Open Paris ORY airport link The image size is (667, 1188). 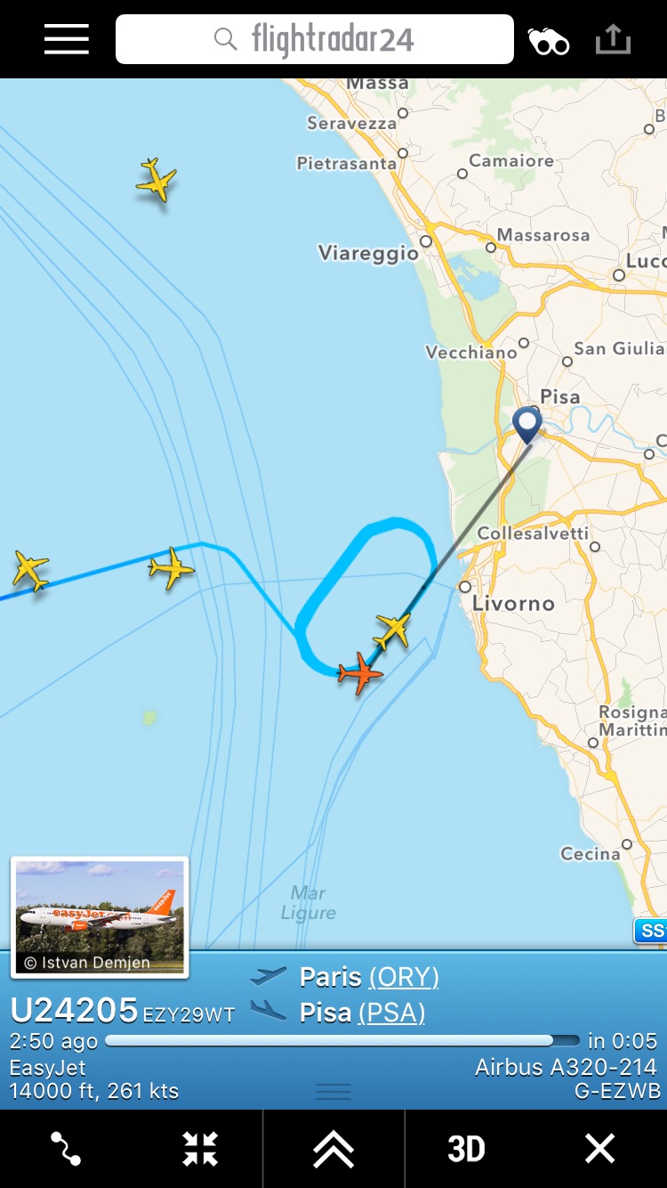point(404,977)
